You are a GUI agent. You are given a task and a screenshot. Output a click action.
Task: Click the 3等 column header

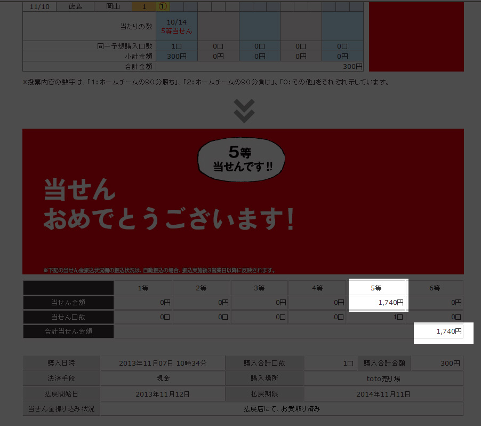(x=259, y=288)
